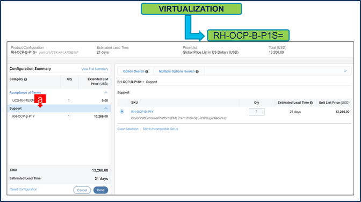Click the Category info icon

pyautogui.click(x=26, y=79)
